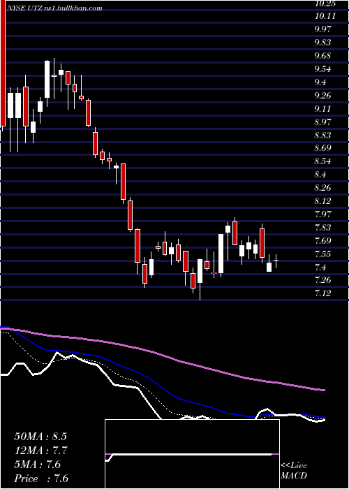Screen dimensions: 349x489
Task: Click the 7.97 axis label
Action: 324,214
